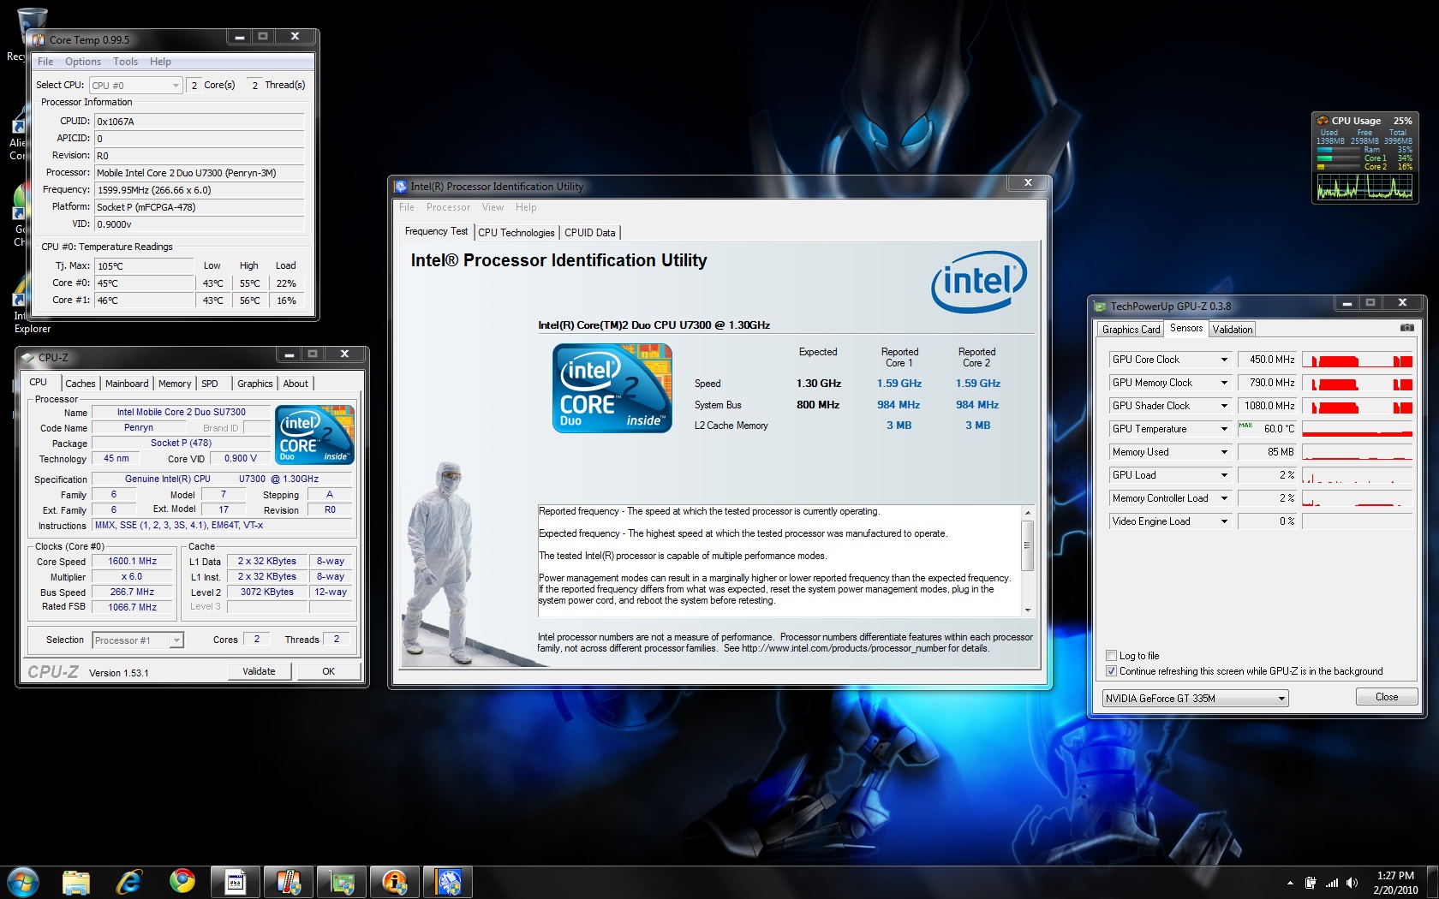Screen dimensions: 1439x899
Task: Click the GPU-Z screenshot camera icon
Action: coord(1406,328)
